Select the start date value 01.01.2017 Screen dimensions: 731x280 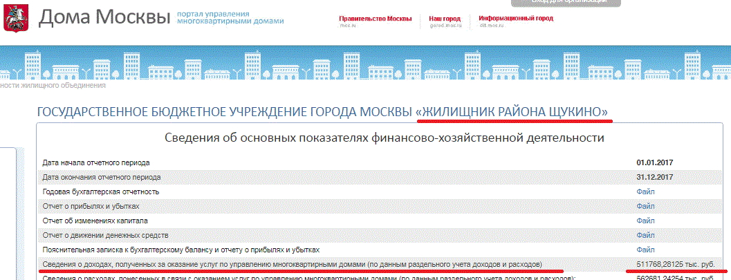[655, 162]
